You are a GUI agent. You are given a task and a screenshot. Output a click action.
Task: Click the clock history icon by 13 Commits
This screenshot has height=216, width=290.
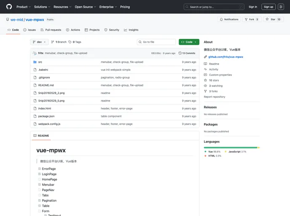click(x=180, y=53)
